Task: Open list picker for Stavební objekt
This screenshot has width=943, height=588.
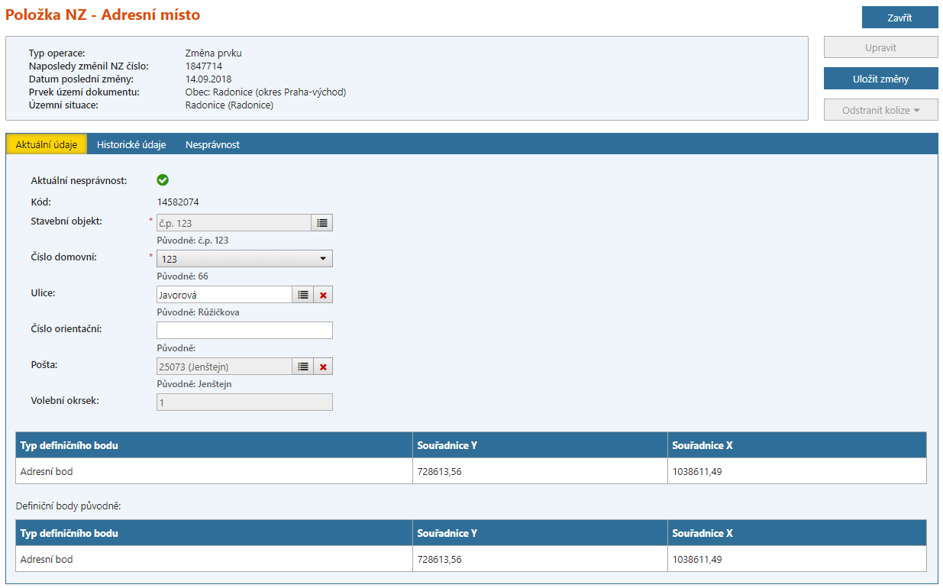Action: pos(322,223)
